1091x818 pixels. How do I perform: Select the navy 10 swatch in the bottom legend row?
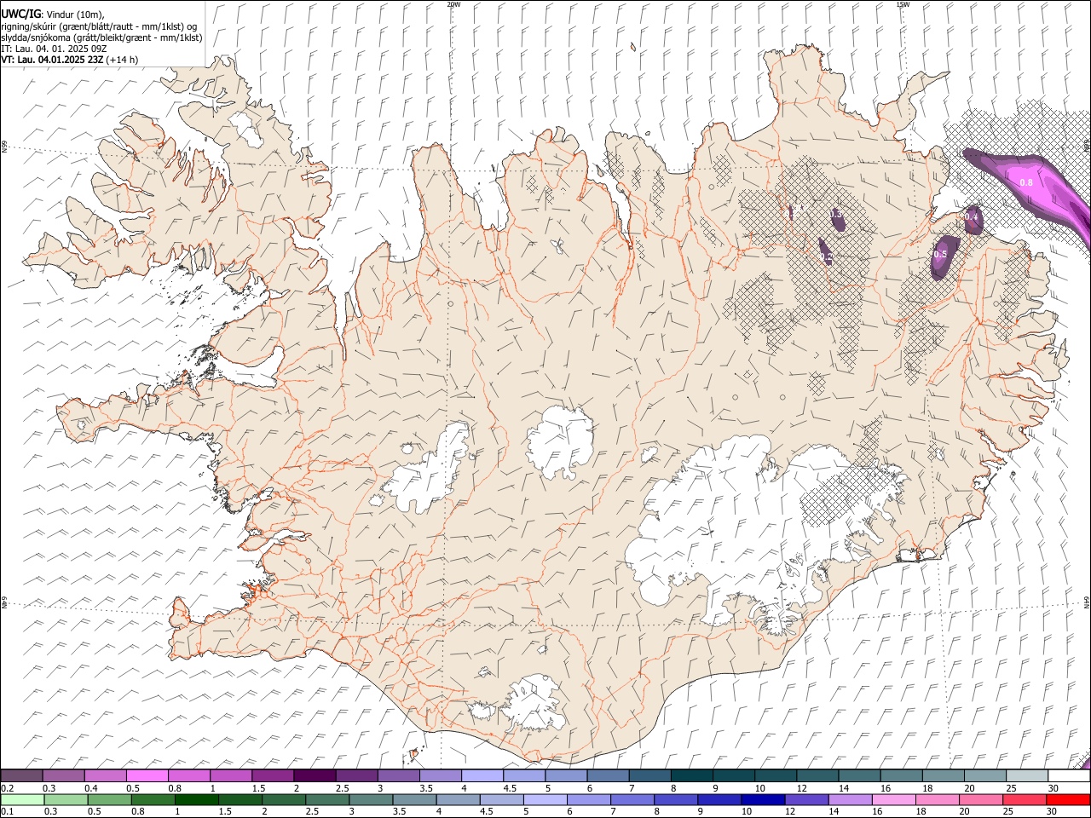coord(763,800)
